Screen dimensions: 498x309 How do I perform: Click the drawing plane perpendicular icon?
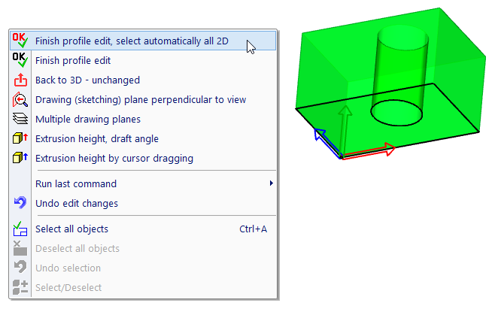[x=20, y=99]
